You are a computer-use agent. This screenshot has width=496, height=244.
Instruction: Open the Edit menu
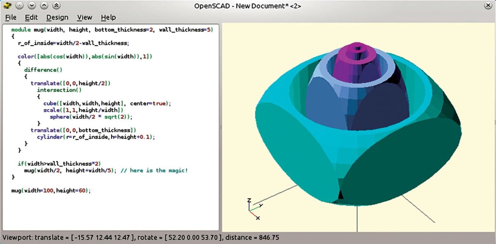click(31, 17)
